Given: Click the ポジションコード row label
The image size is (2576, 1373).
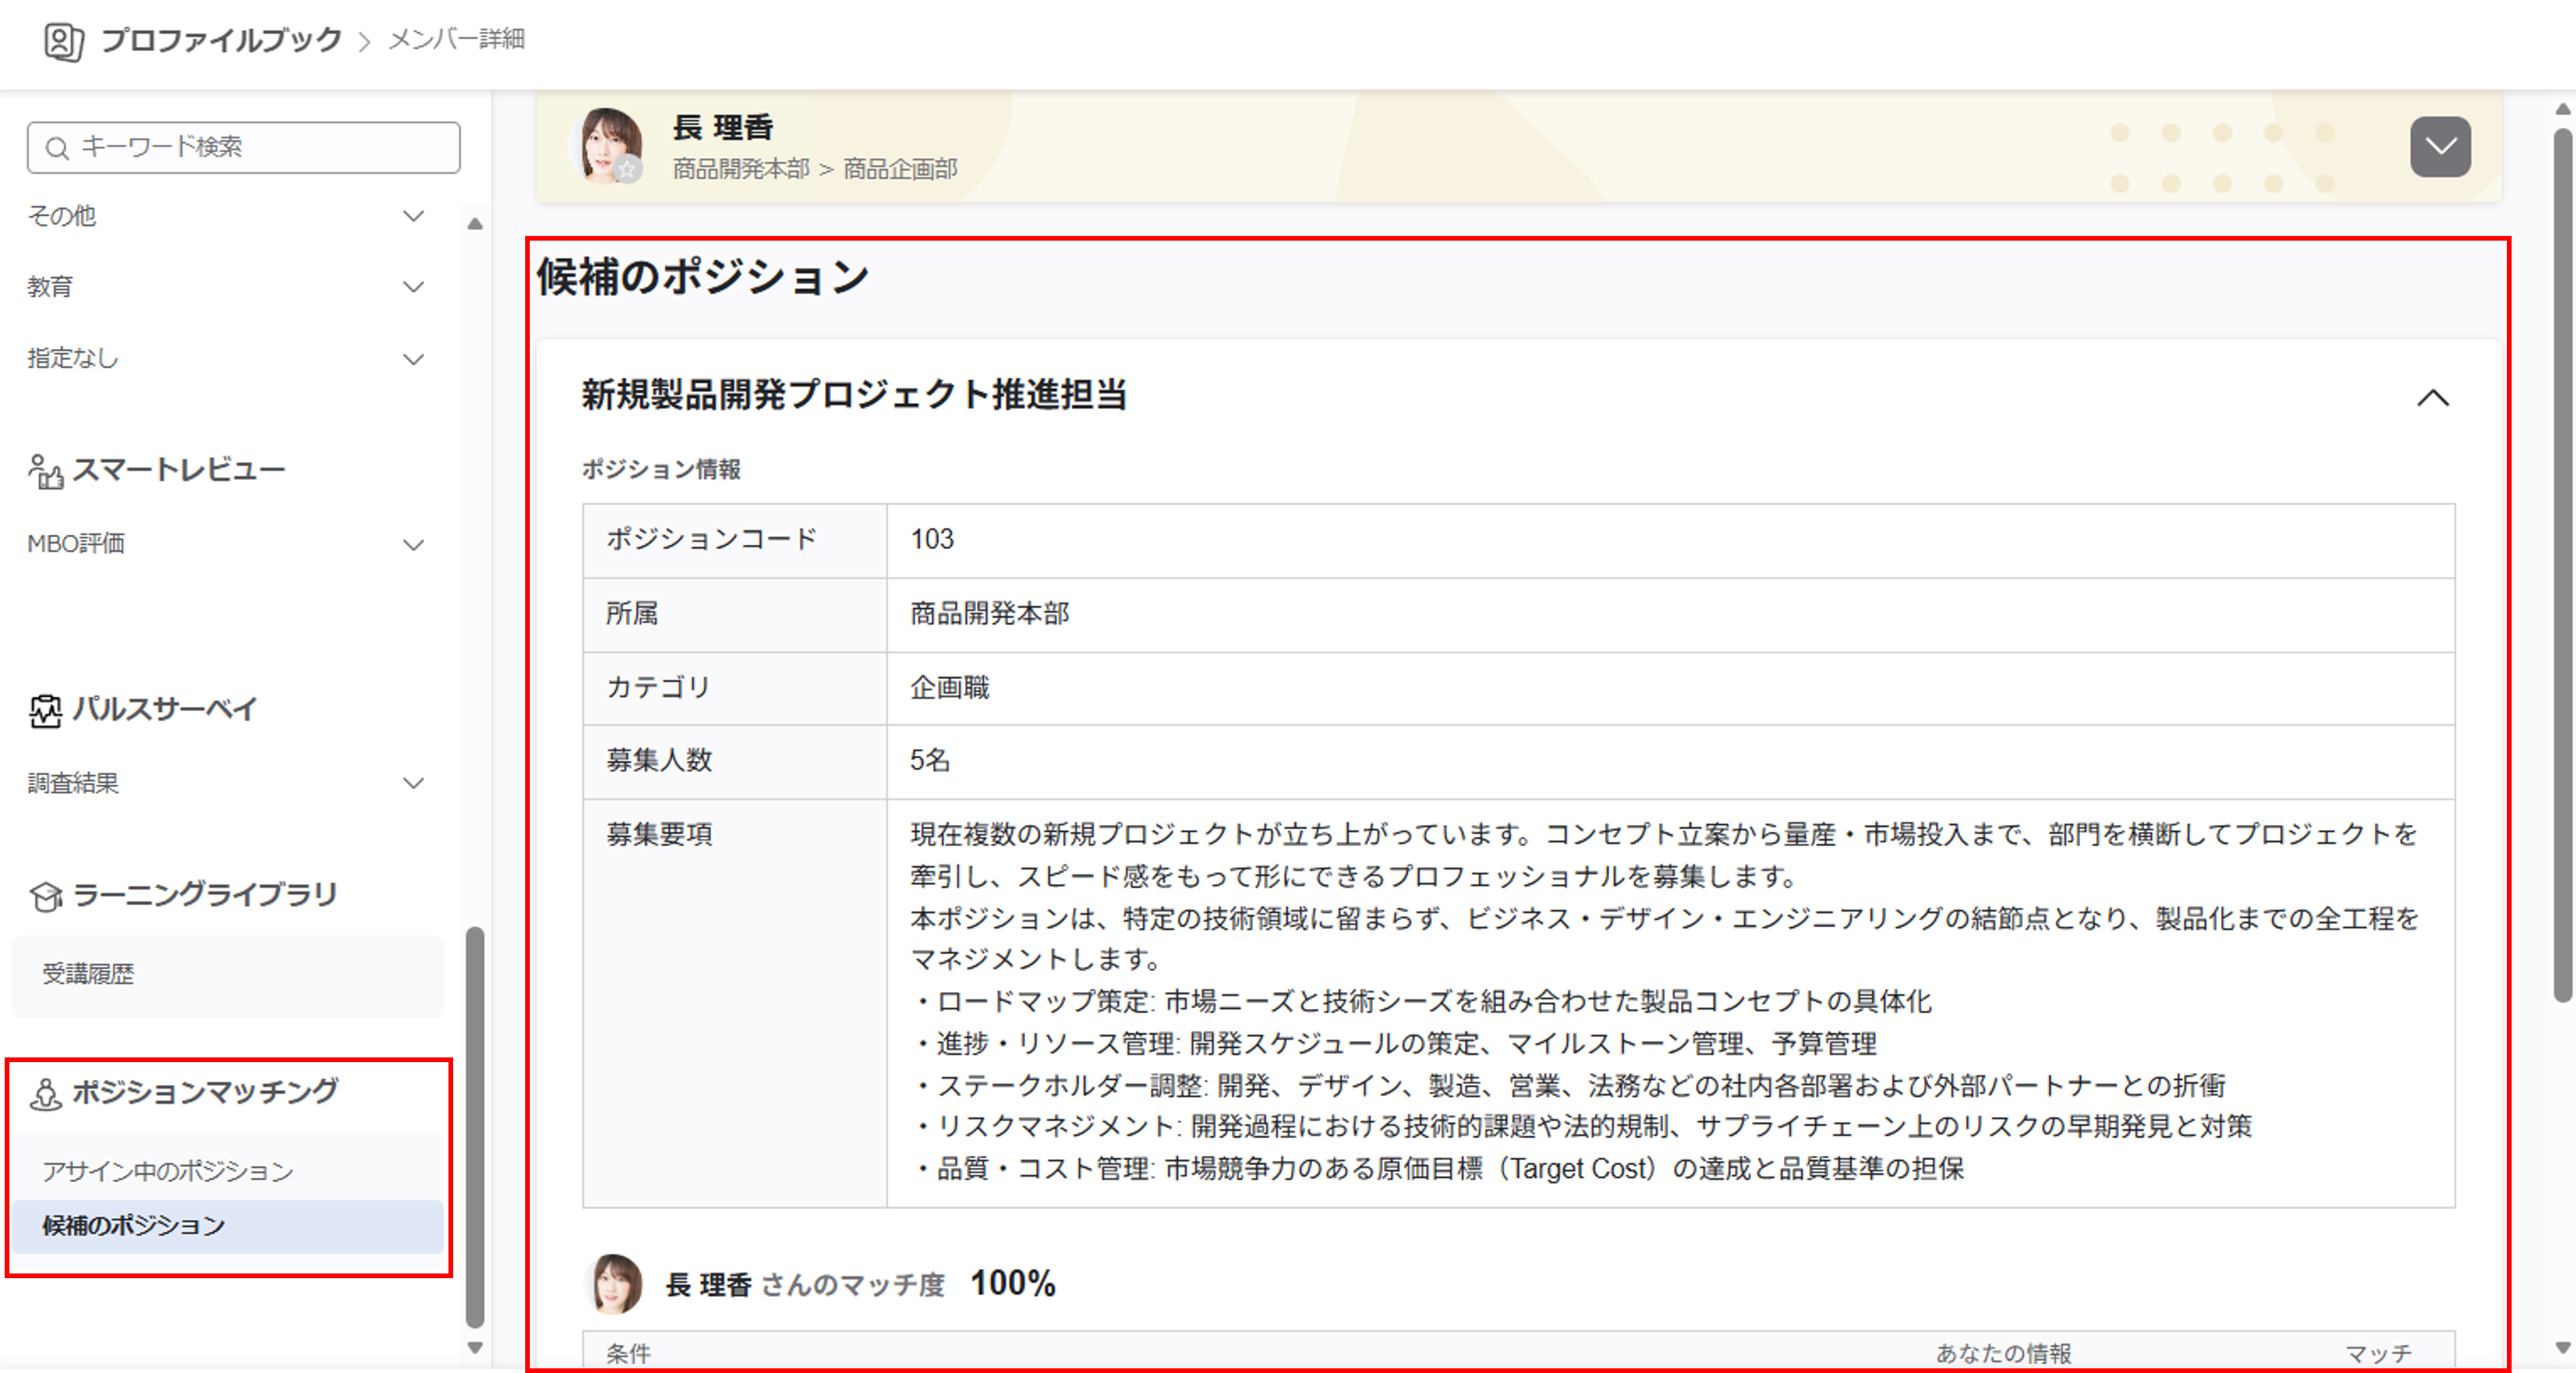Looking at the screenshot, I should (x=712, y=540).
